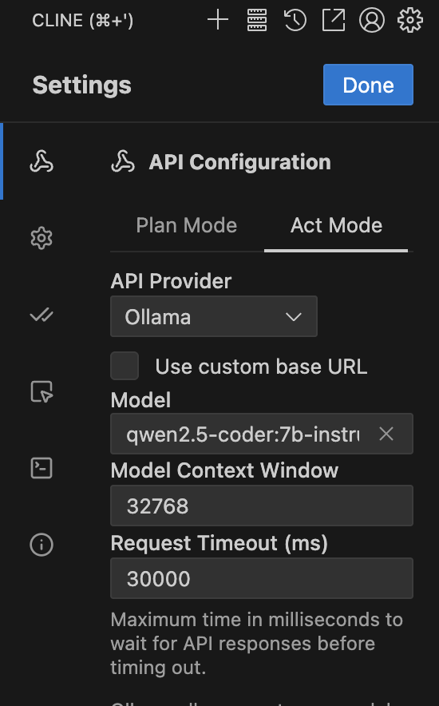Start a new task with plus icon

218,20
